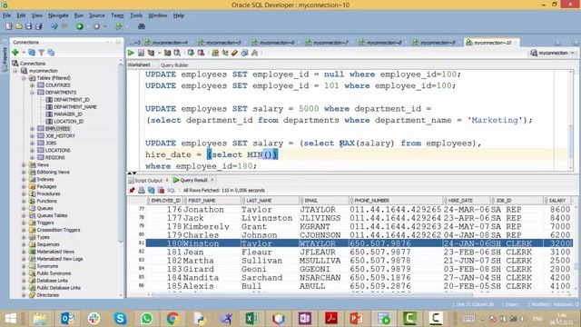This screenshot has height=327, width=581.
Task: Click the Rollback icon in worksheet toolbar
Action: pos(201,53)
